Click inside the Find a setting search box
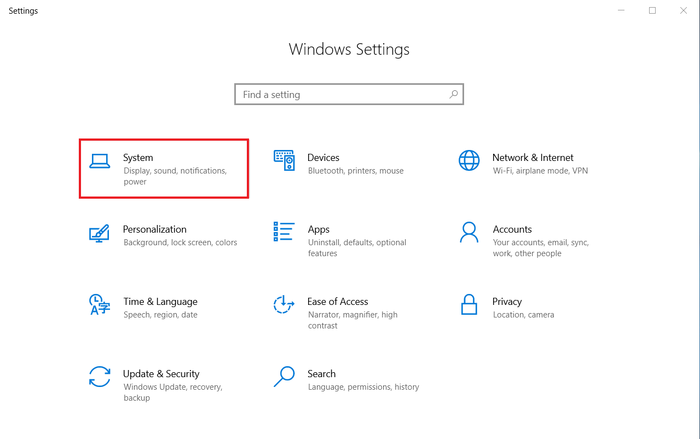The image size is (700, 439). pos(328,94)
